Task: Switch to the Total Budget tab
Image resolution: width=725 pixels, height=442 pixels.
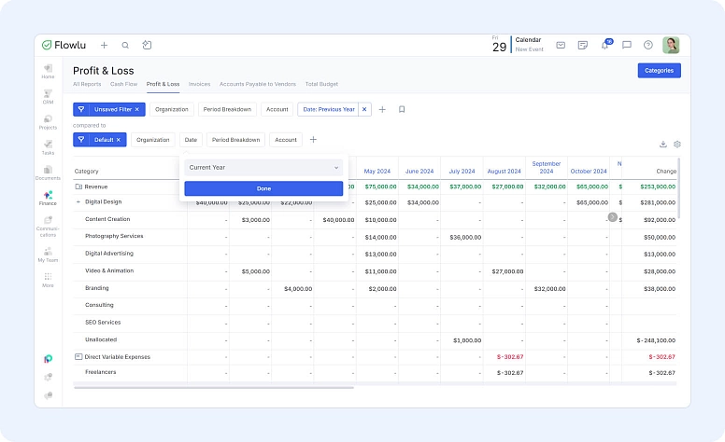Action: (321, 84)
